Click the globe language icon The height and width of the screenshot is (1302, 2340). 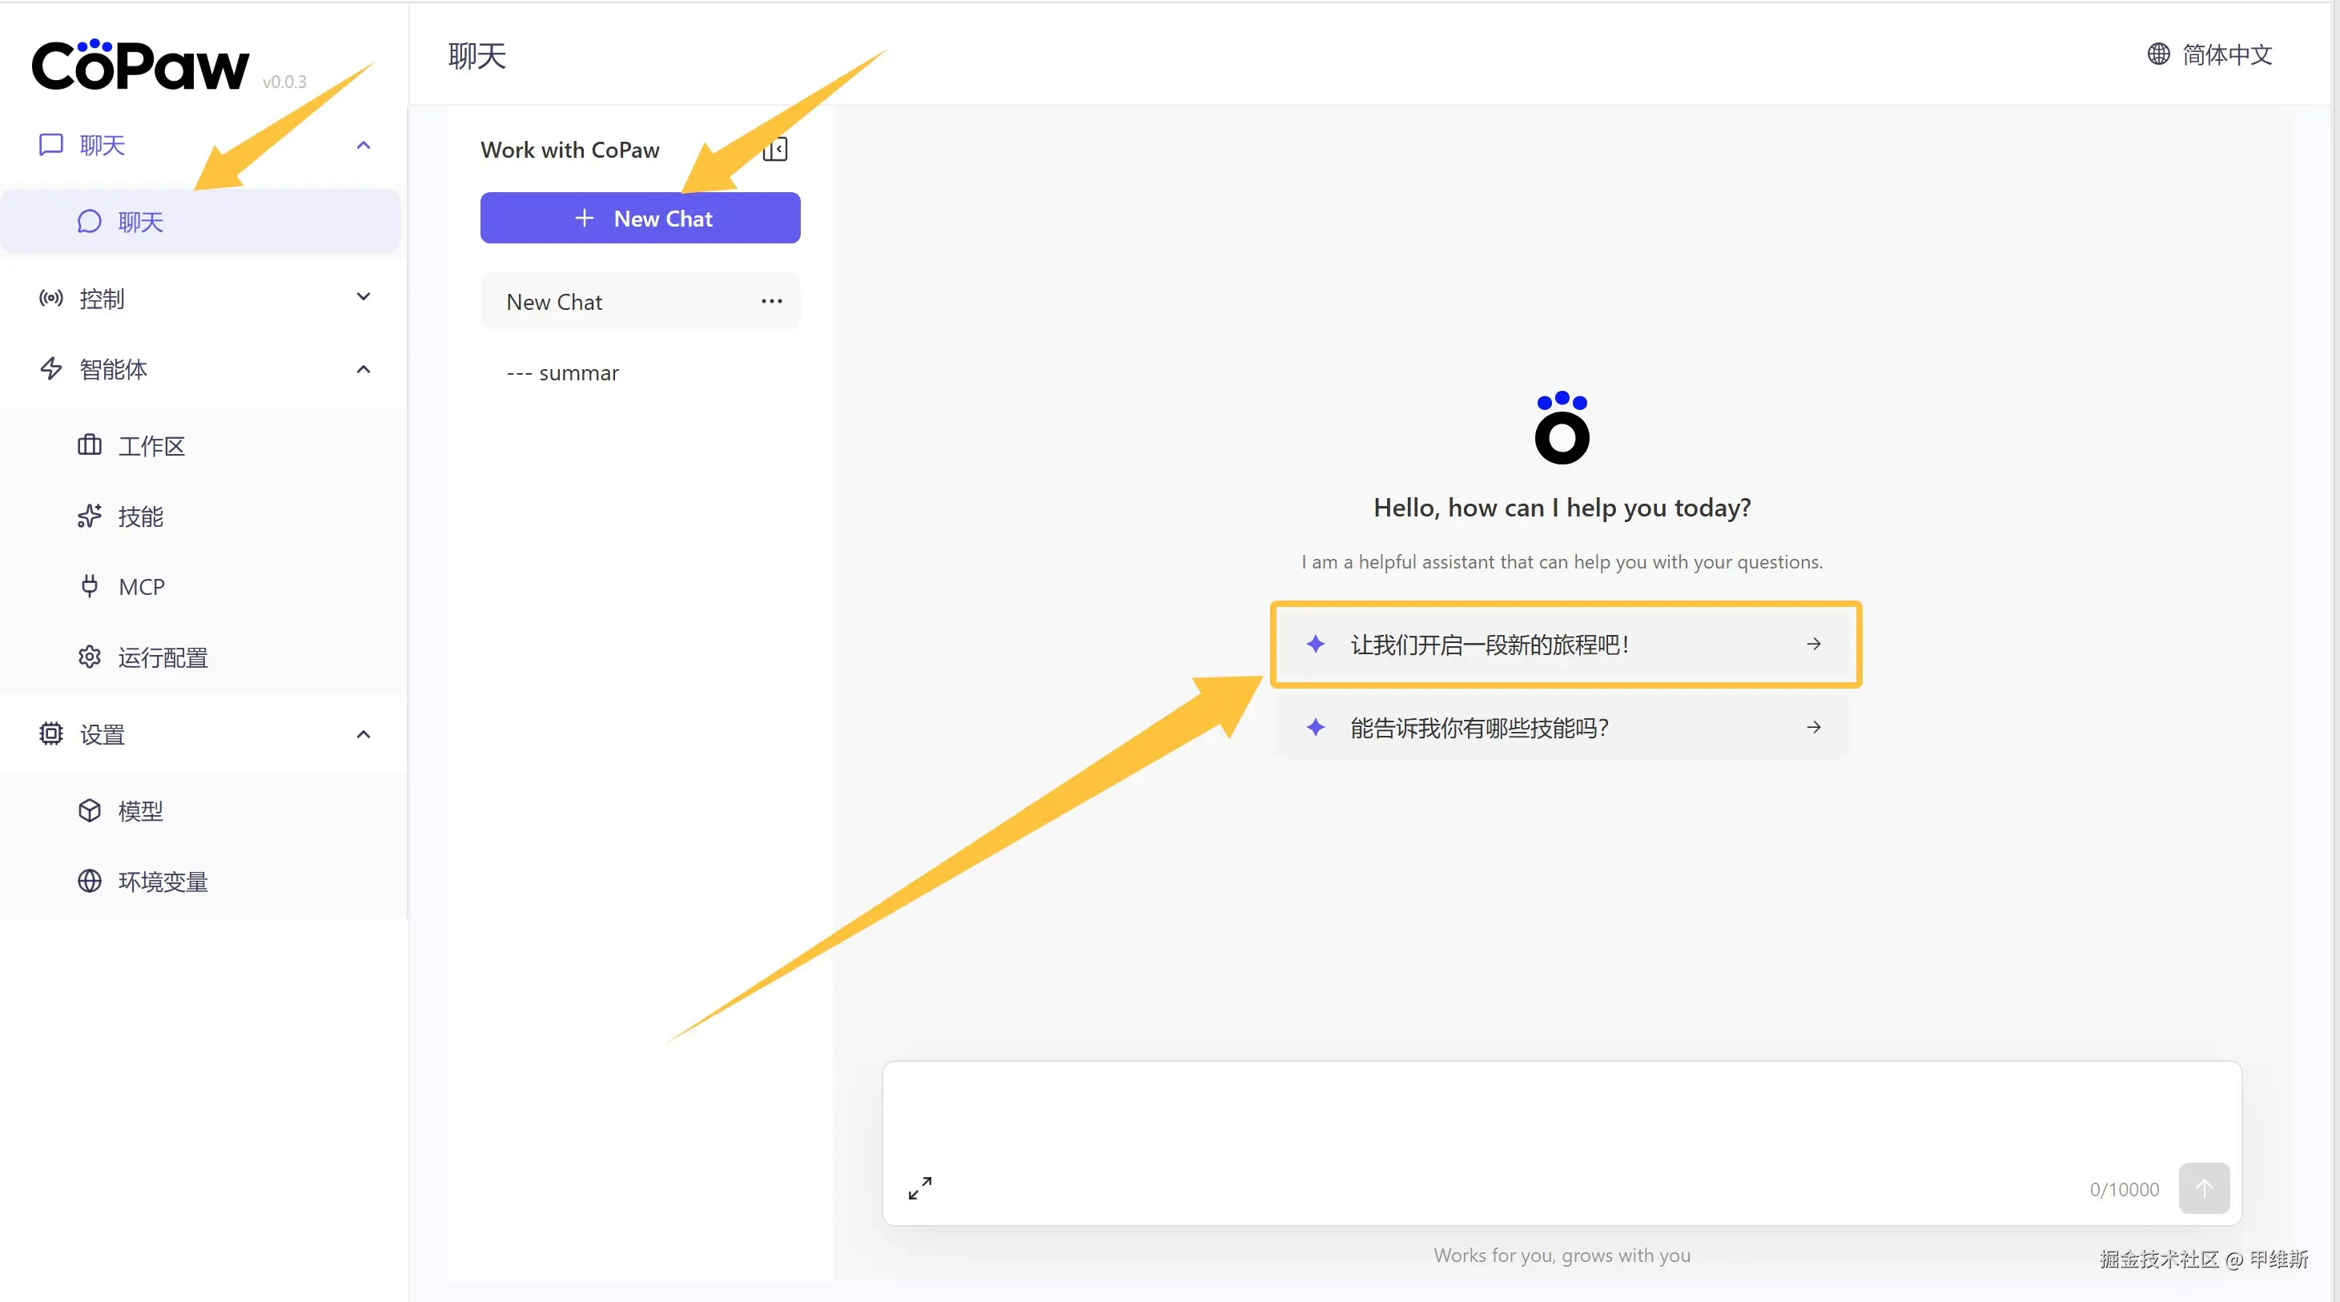pyautogui.click(x=2158, y=54)
